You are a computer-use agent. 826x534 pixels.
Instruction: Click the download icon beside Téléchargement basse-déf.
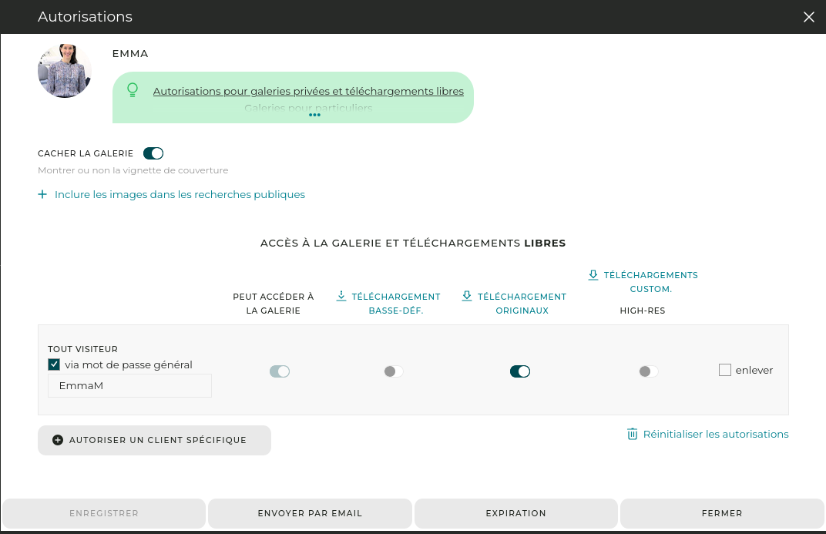[340, 296]
